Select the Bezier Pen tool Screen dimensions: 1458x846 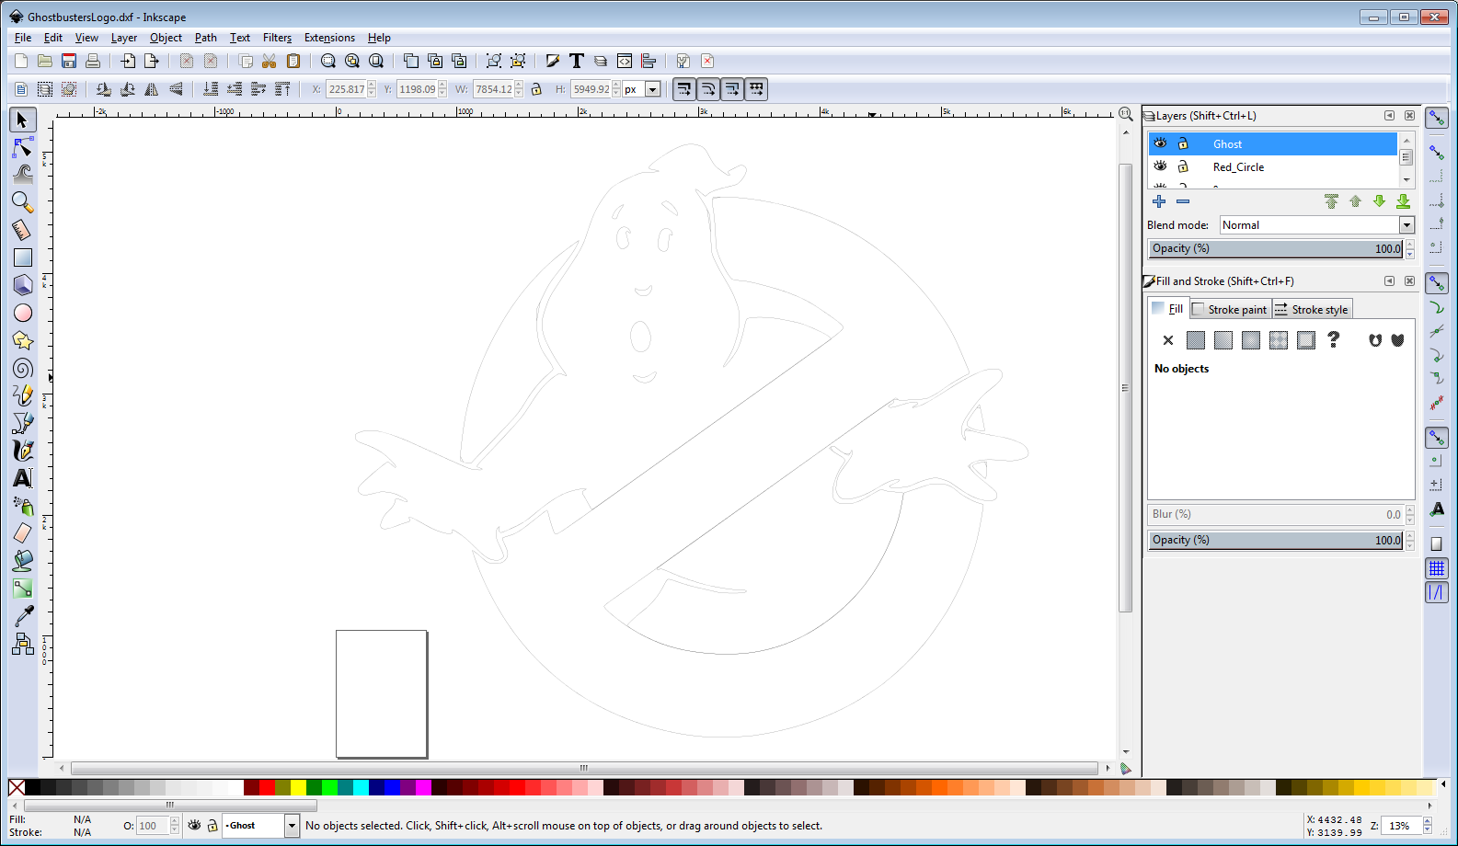(23, 423)
